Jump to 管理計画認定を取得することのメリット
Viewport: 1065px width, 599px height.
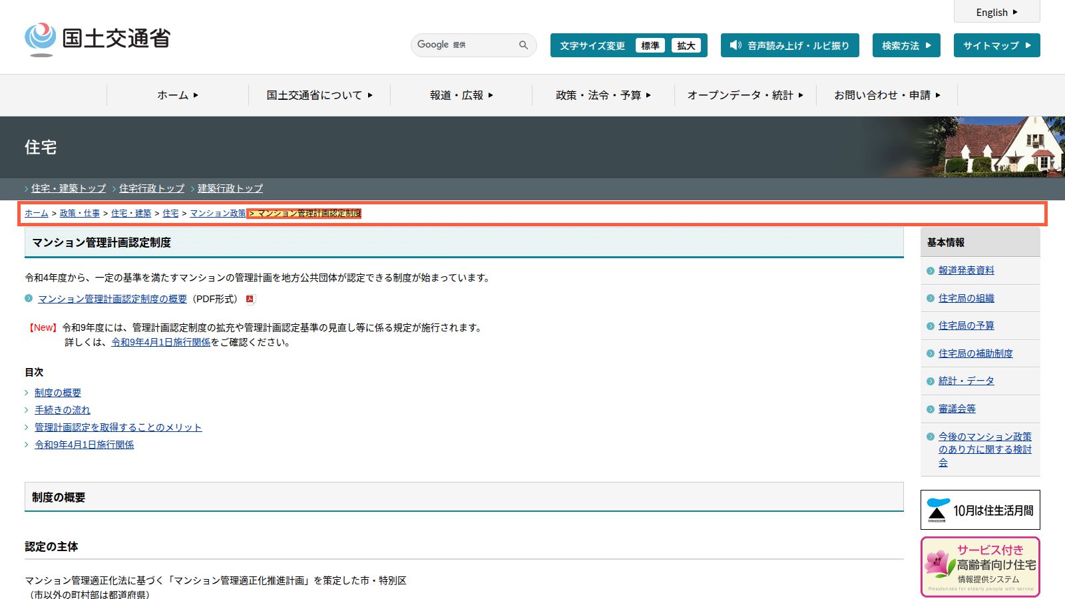[118, 427]
